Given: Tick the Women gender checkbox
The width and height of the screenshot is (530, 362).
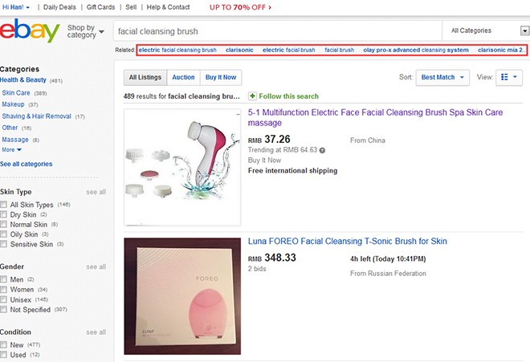Looking at the screenshot, I should [x=4, y=289].
